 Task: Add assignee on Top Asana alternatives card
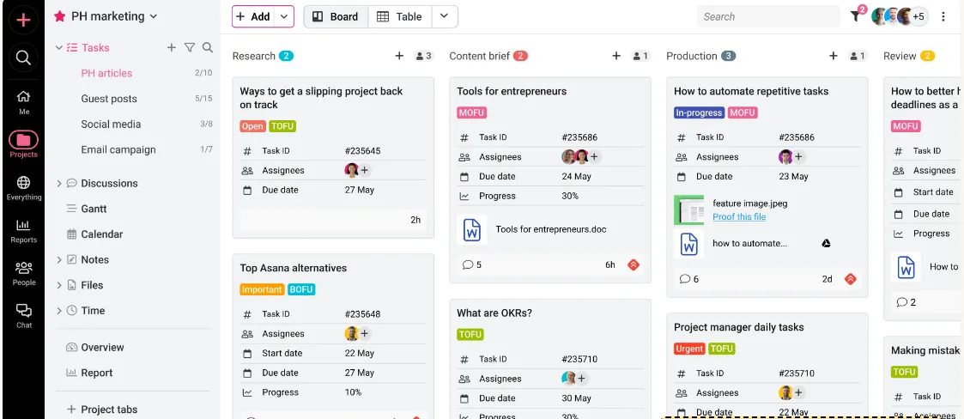click(364, 333)
